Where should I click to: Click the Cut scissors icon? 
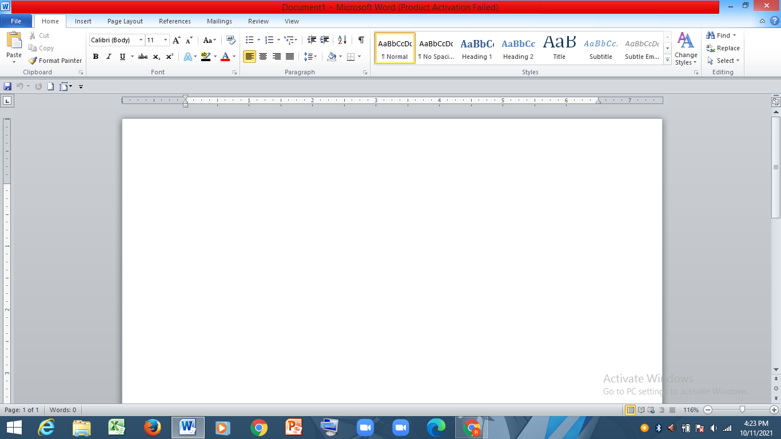click(x=33, y=35)
